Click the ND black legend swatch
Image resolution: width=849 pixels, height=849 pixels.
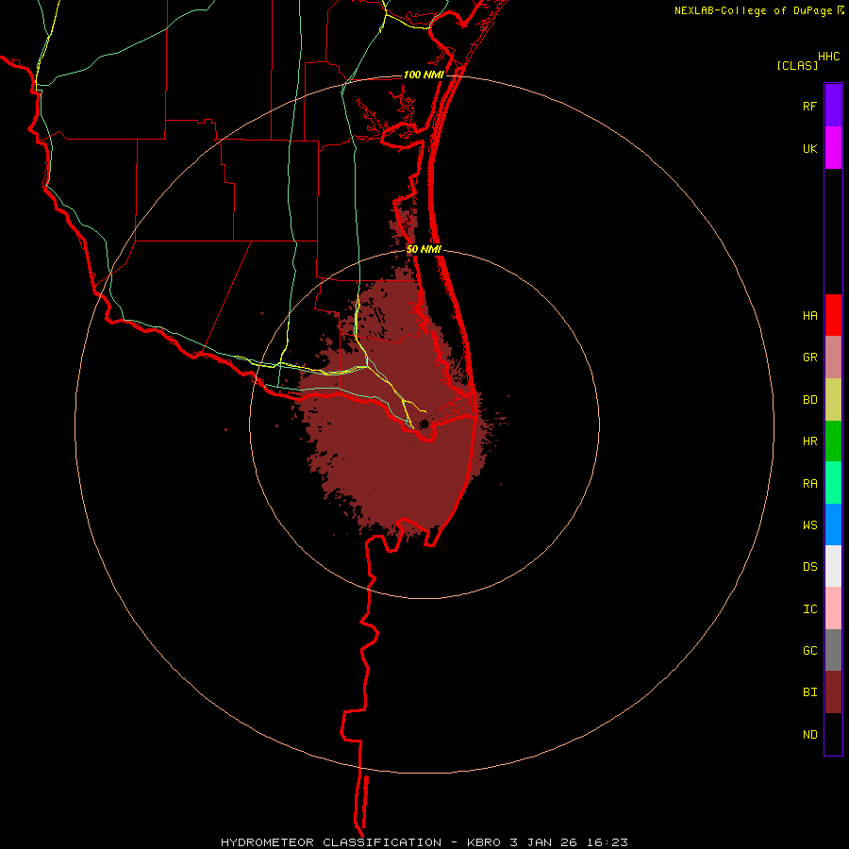(x=833, y=734)
